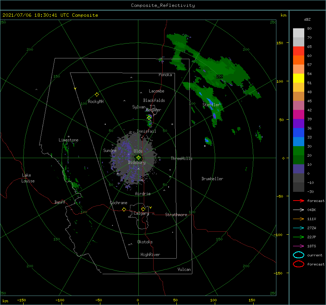Click the Stettler city label
326x305 pixels.
(211, 105)
